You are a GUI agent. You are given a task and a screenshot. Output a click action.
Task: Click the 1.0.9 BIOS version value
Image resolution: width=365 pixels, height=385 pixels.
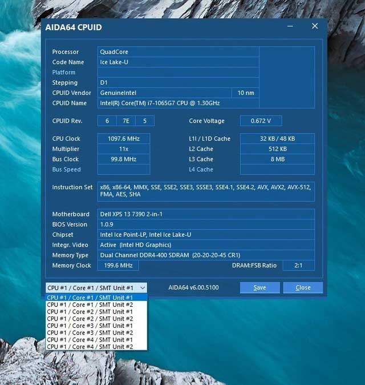click(206, 224)
